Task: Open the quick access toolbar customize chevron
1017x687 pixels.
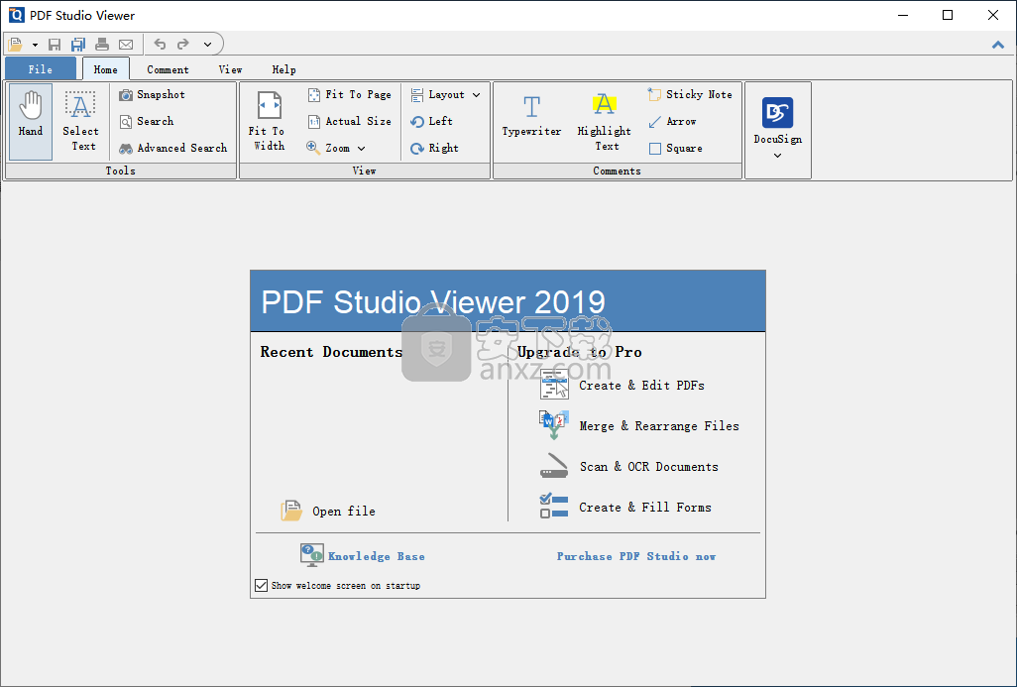Action: tap(207, 45)
